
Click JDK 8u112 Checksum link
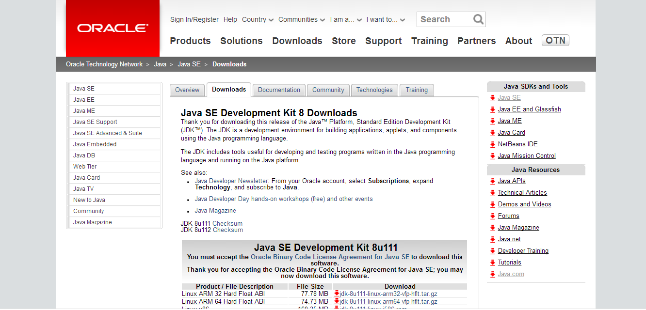point(228,230)
